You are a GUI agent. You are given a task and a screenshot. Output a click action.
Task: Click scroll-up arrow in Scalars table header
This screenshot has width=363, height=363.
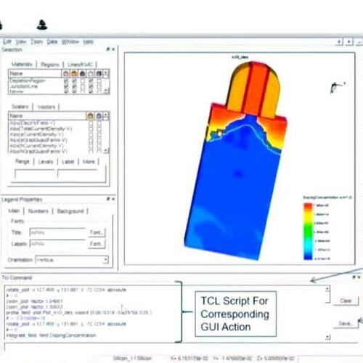coord(106,115)
